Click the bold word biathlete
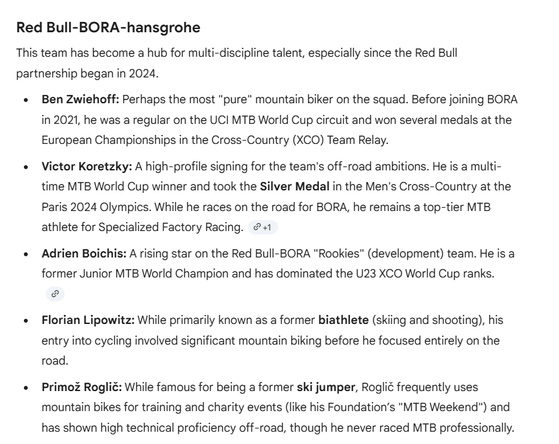 345,320
